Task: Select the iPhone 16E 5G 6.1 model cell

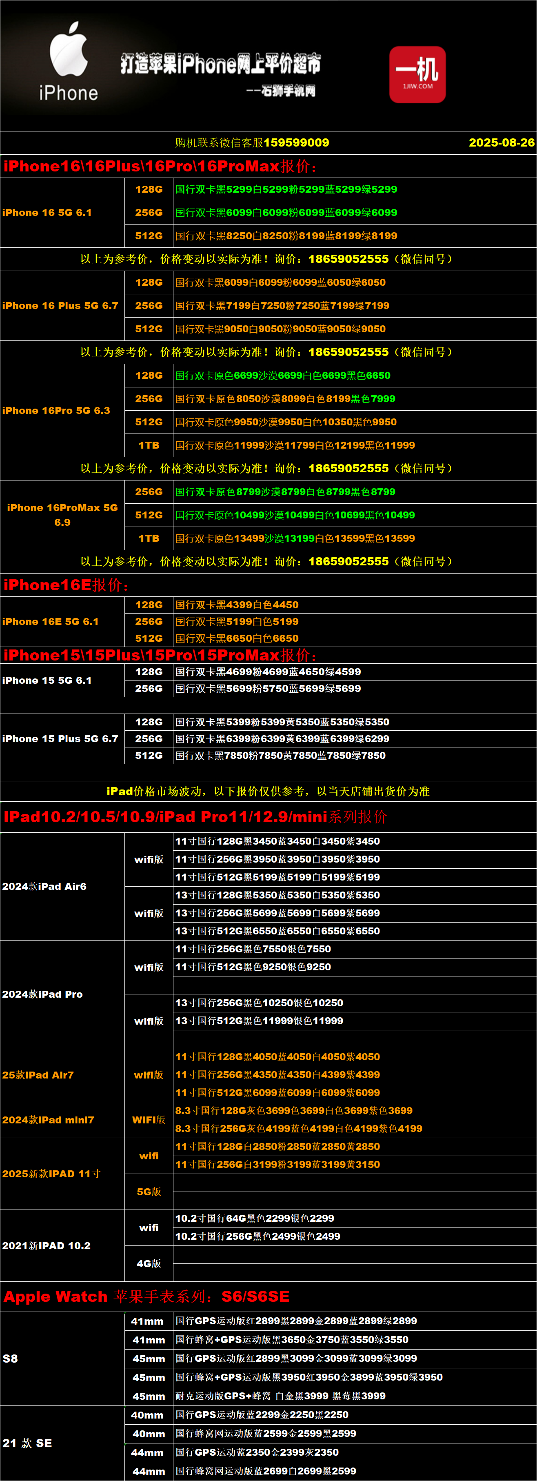Action: tap(51, 621)
